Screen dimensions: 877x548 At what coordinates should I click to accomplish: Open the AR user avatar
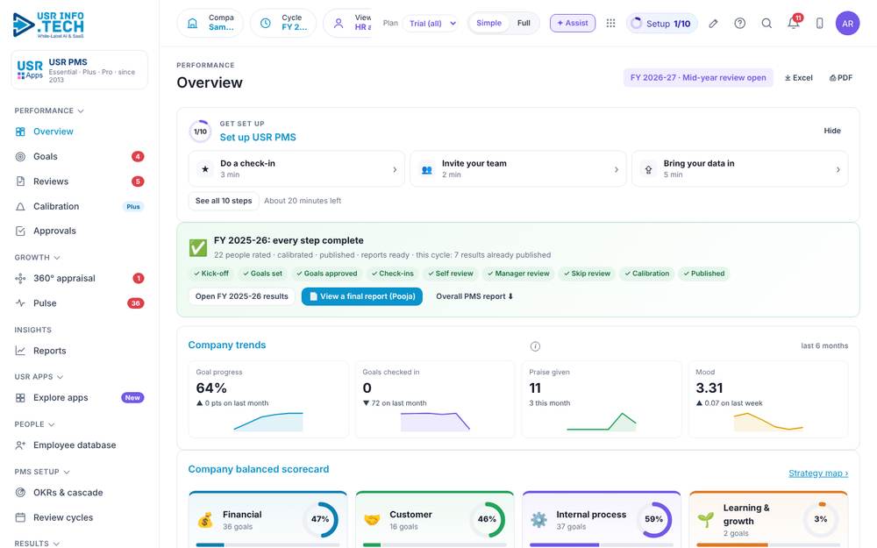click(x=847, y=23)
